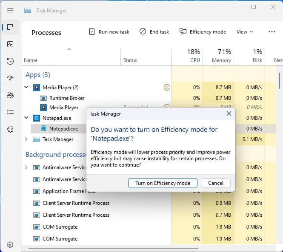Click the Runtime Broker process icon
The height and width of the screenshot is (252, 283).
[43, 98]
